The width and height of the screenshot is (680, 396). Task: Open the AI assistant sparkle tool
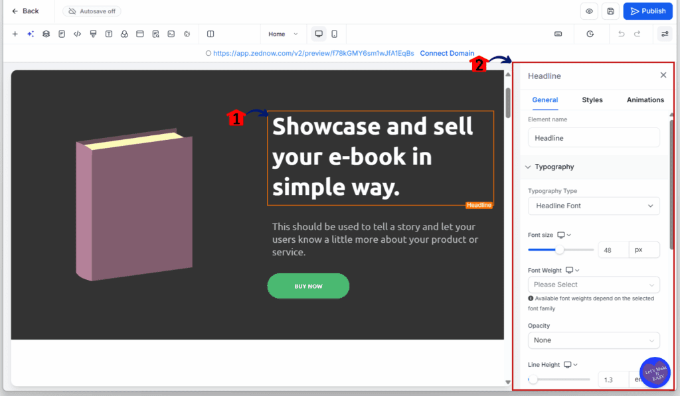(30, 34)
